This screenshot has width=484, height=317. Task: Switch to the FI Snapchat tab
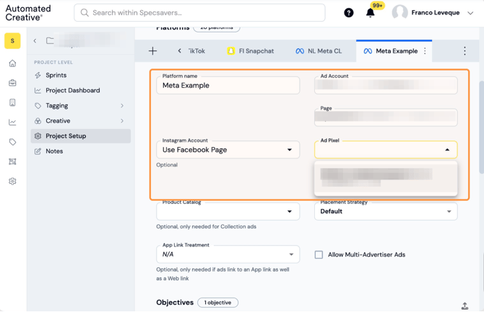[x=251, y=51]
